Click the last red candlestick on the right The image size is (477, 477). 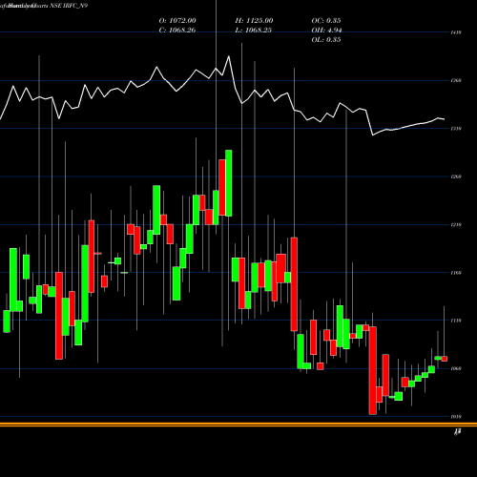click(445, 359)
